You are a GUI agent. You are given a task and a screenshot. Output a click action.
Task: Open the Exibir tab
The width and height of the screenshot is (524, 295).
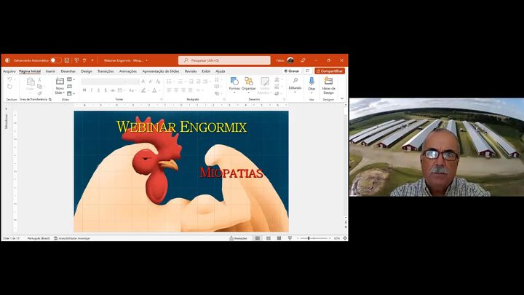pos(206,71)
